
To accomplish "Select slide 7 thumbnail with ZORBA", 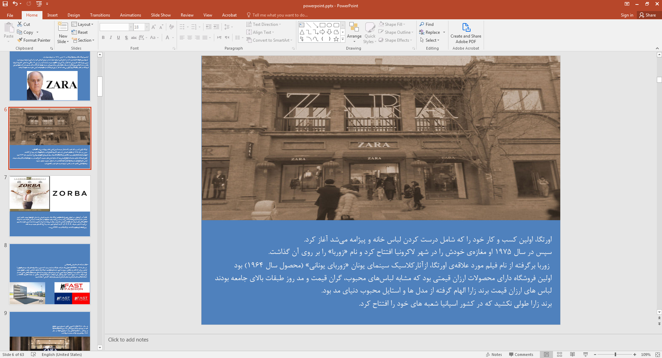I will pyautogui.click(x=50, y=206).
